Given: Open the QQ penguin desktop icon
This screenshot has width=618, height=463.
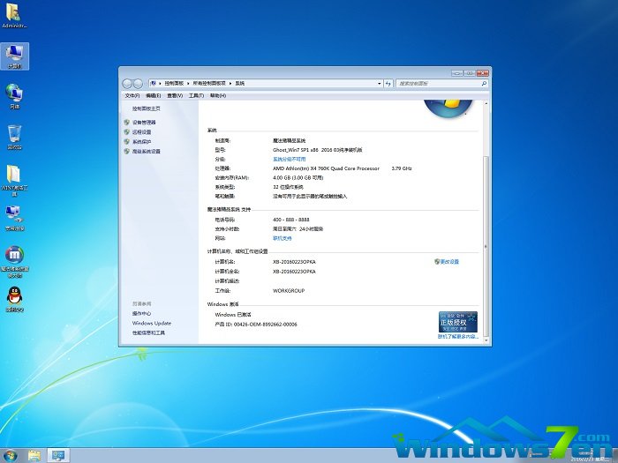Looking at the screenshot, I should click(14, 296).
